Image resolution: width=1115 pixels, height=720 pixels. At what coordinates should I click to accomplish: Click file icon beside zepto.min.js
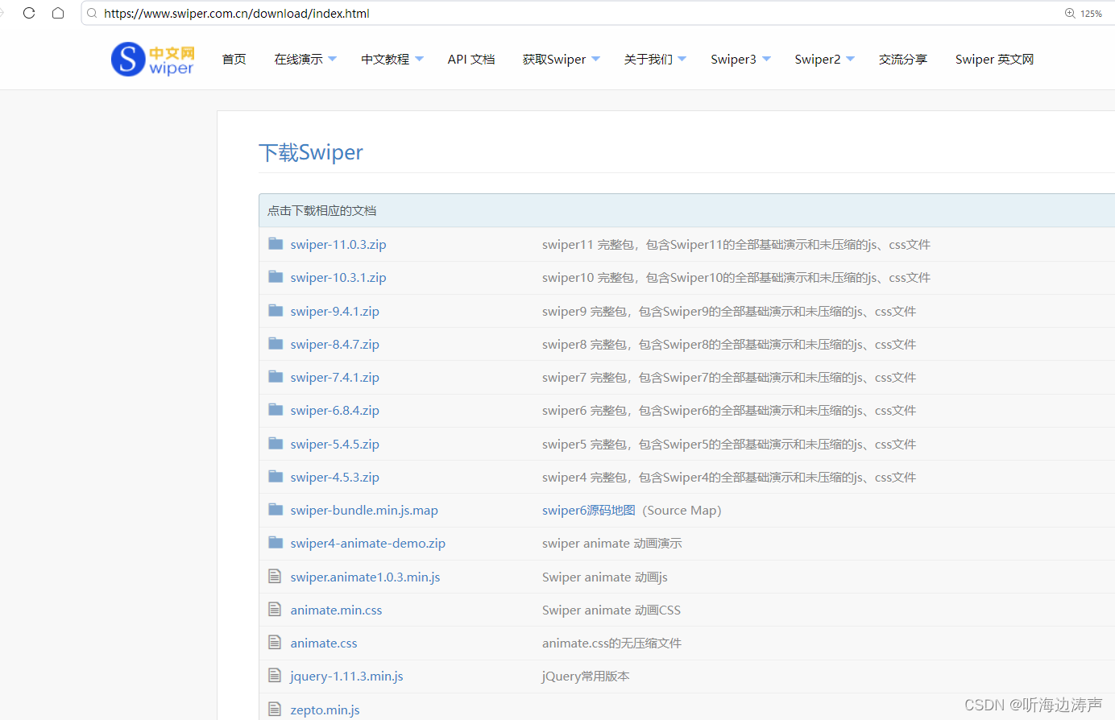(275, 709)
